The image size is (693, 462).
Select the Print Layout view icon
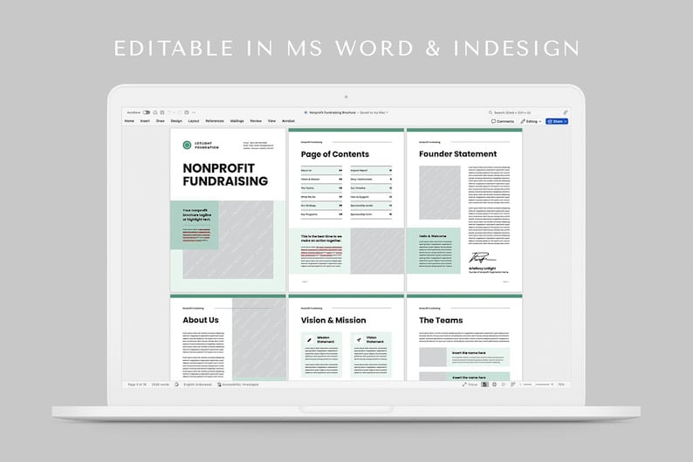[x=484, y=384]
